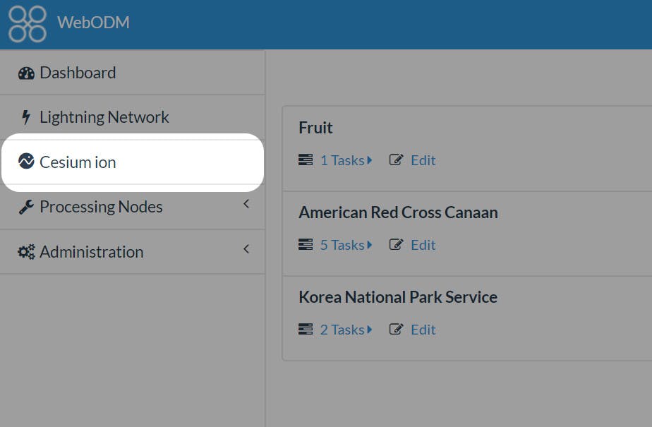652x427 pixels.
Task: Click the Korea National Park Service project title
Action: (x=397, y=297)
